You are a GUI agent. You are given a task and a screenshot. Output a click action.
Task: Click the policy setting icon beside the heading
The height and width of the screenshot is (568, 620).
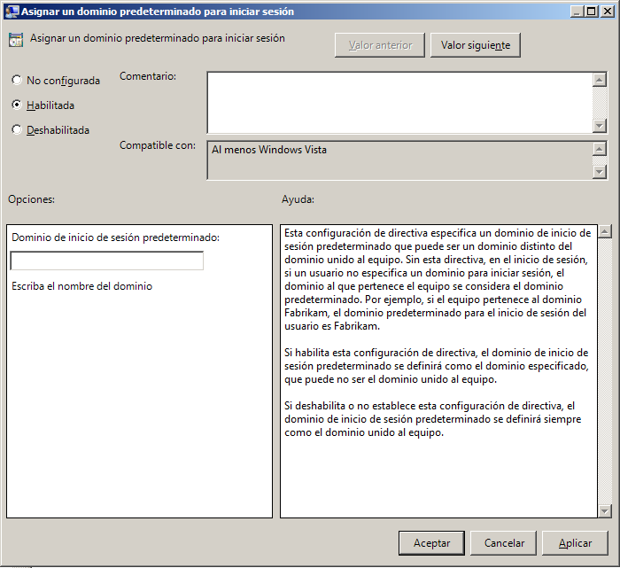(16, 40)
